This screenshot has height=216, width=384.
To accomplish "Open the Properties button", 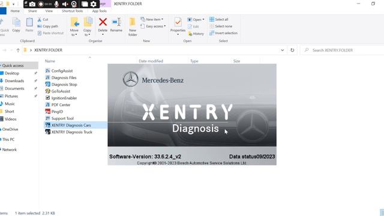I will [x=178, y=26].
